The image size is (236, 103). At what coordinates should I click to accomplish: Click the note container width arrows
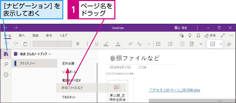tap(132, 74)
